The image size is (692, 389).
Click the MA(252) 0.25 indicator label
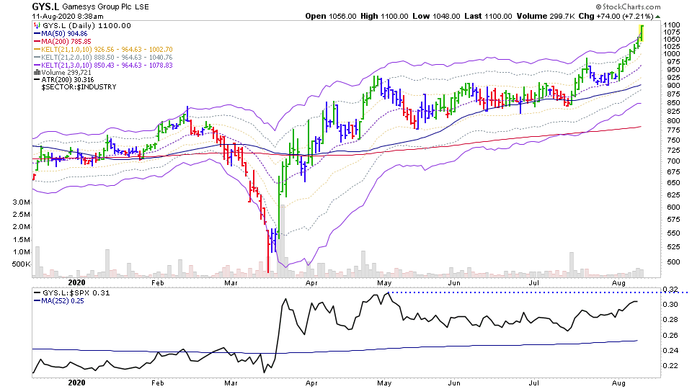pos(62,301)
